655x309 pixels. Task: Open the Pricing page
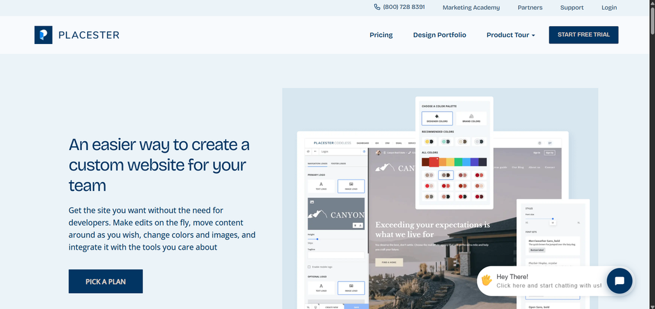(x=381, y=35)
